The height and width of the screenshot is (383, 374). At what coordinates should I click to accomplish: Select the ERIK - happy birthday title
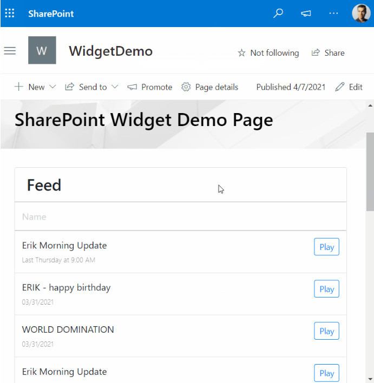[x=66, y=287]
